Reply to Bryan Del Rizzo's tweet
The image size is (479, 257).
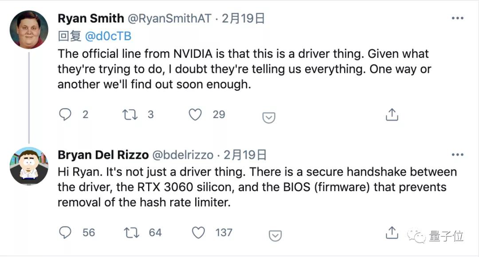[x=65, y=232]
